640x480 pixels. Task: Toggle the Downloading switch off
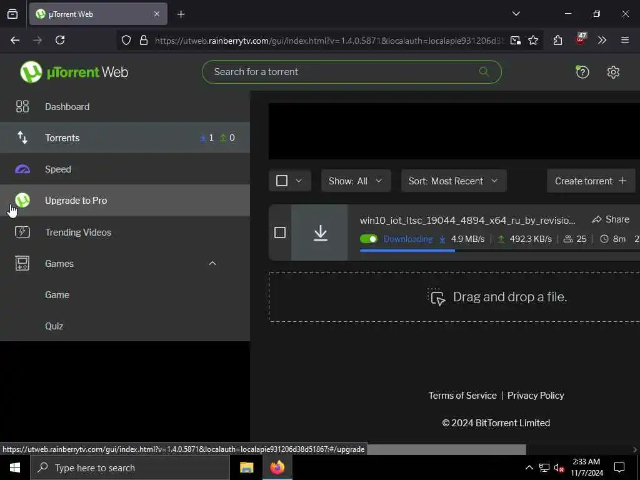(x=369, y=239)
